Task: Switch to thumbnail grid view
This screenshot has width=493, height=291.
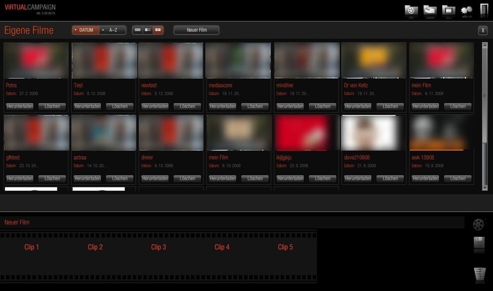Action: 158,30
